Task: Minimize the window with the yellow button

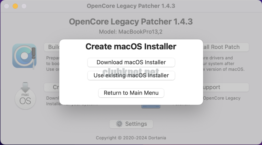Action: (x=15, y=6)
